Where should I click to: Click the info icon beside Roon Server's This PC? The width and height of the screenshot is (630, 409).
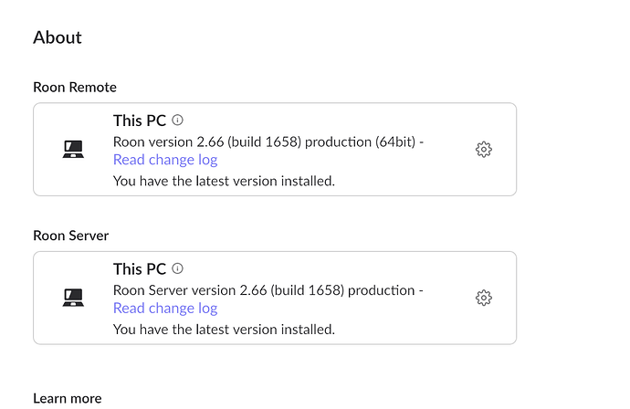tap(177, 268)
